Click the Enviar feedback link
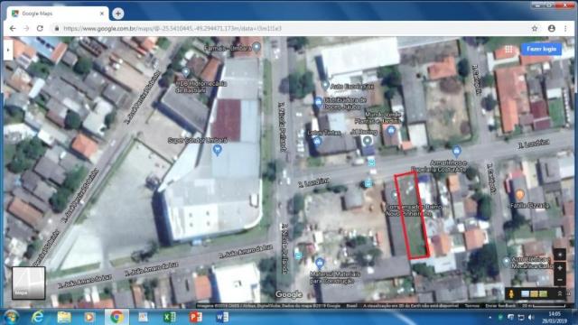Image resolution: width=578 pixels, height=325 pixels. (x=500, y=306)
